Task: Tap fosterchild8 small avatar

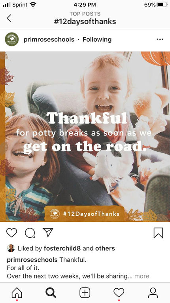Action: (11, 248)
